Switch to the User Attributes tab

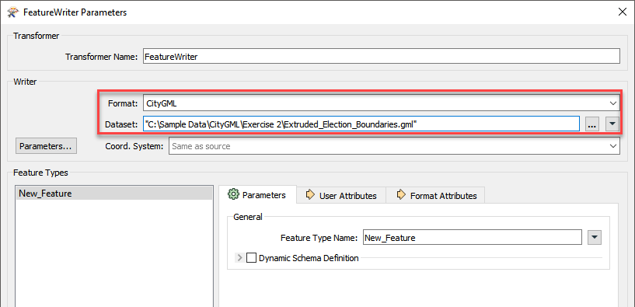(x=341, y=196)
